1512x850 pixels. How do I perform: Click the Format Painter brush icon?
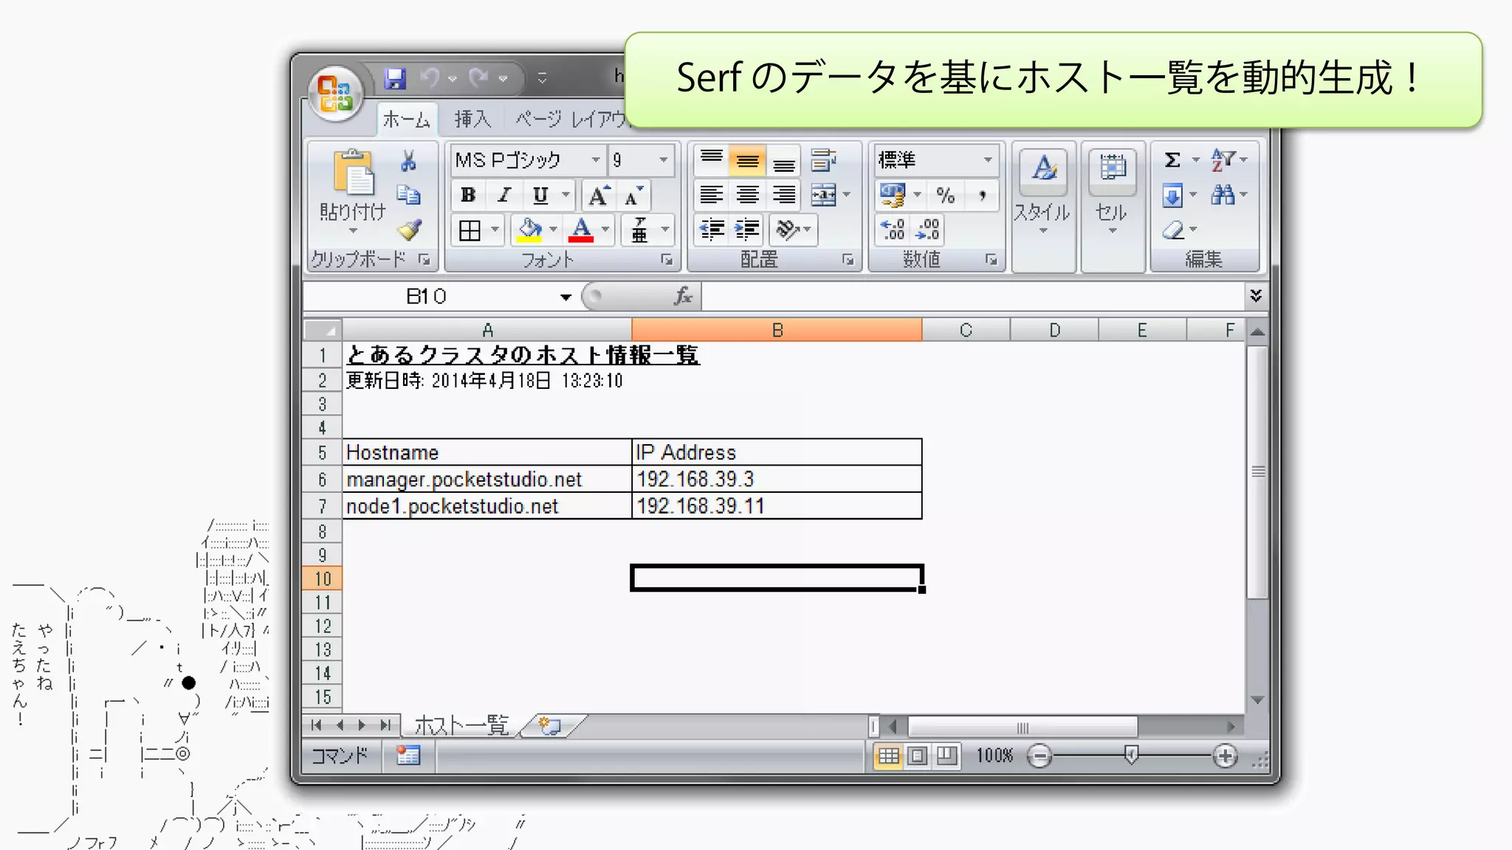click(x=409, y=229)
